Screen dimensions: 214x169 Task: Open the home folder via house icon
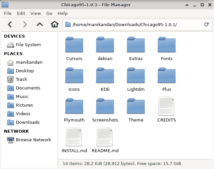point(55,24)
